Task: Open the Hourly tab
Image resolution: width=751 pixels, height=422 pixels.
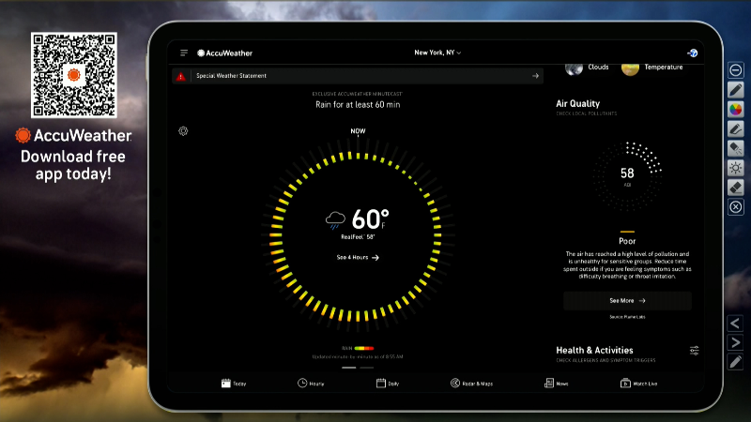Action: 311,384
